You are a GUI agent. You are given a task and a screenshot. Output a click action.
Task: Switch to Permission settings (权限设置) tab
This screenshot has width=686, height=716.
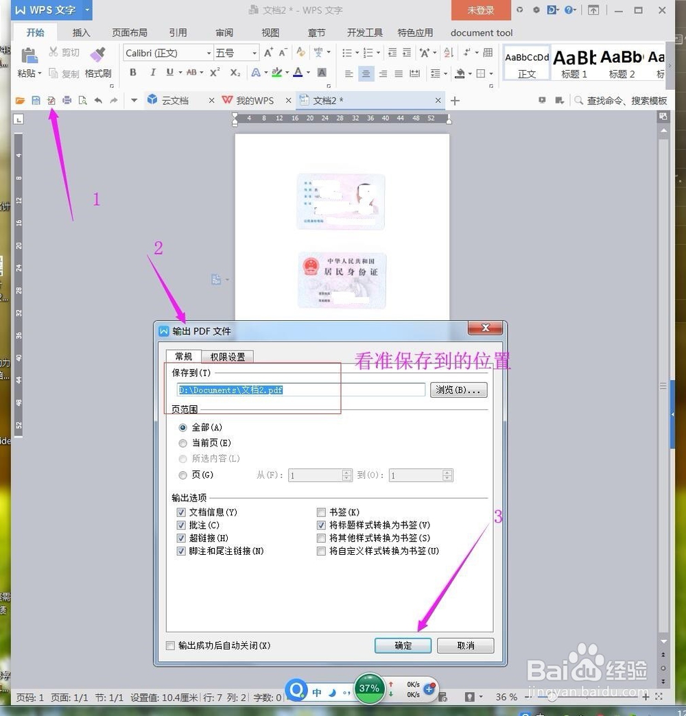(228, 357)
